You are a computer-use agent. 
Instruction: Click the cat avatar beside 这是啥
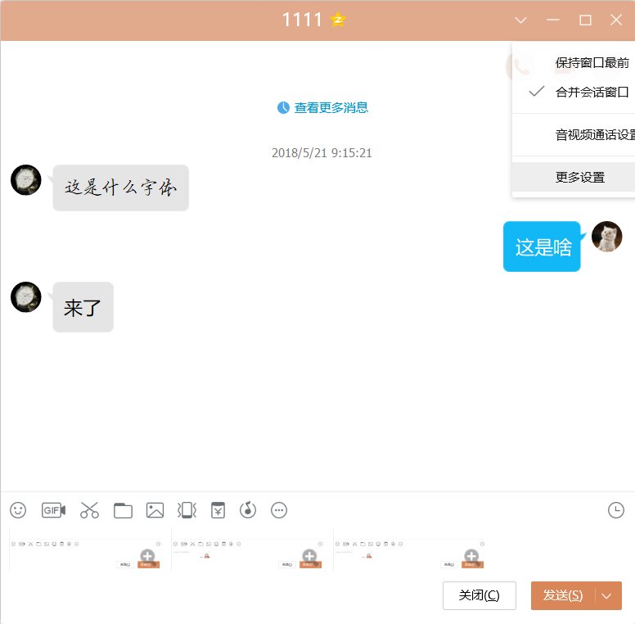(606, 237)
